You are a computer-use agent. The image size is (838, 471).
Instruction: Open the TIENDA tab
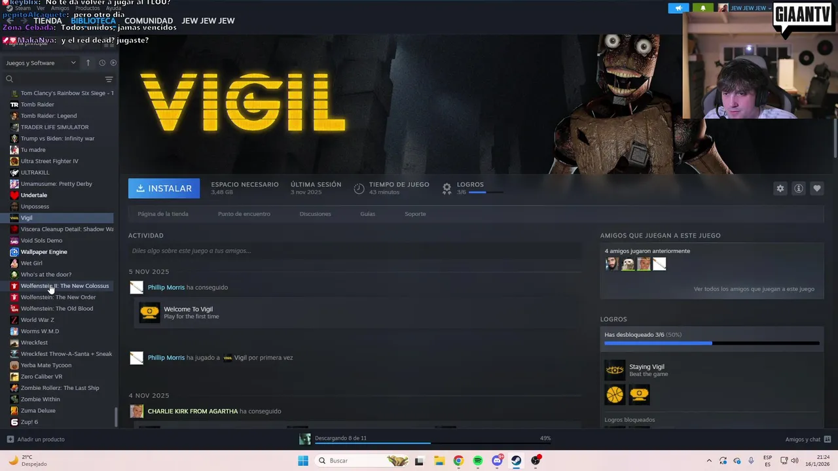tap(48, 21)
